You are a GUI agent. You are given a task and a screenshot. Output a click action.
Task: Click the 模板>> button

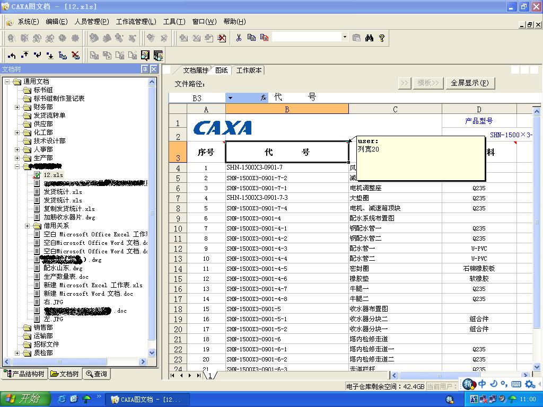(428, 83)
